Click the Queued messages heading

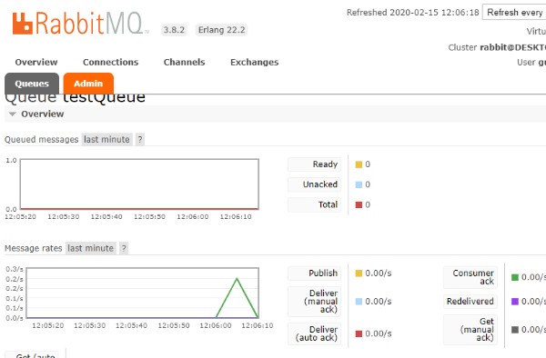click(x=42, y=139)
